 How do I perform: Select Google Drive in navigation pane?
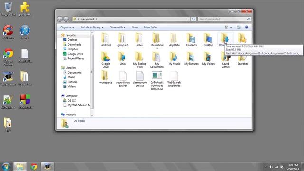coord(75,54)
